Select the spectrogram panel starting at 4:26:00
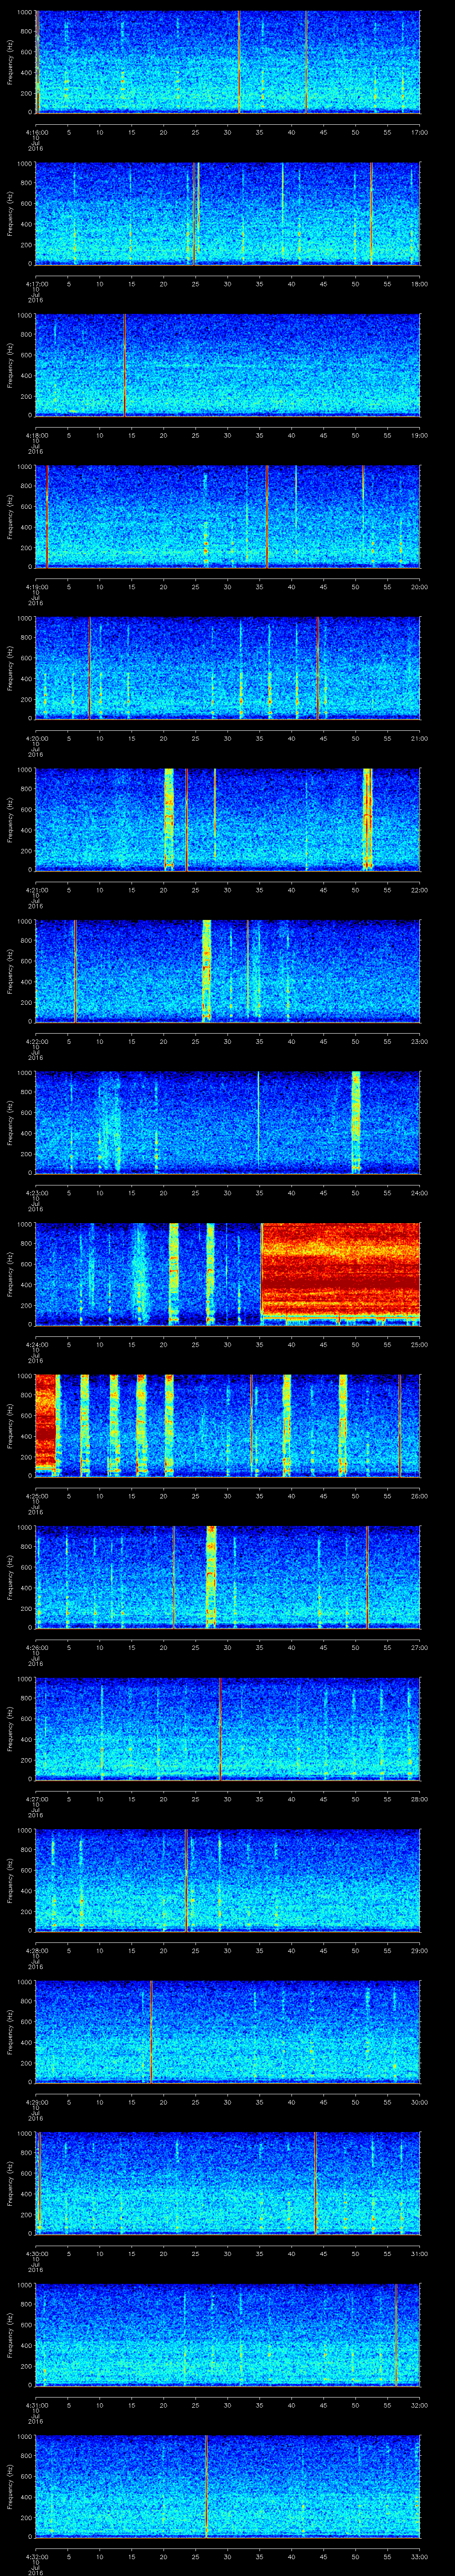Viewport: 455px width, 2576px height. click(x=227, y=1577)
